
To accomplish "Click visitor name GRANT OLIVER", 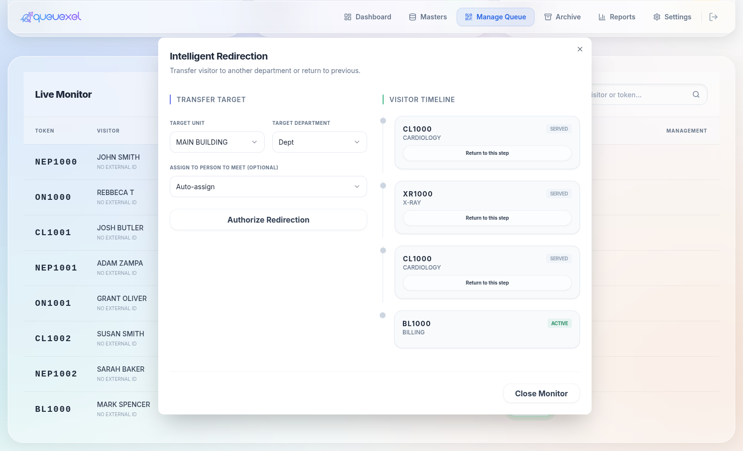I will tap(122, 299).
